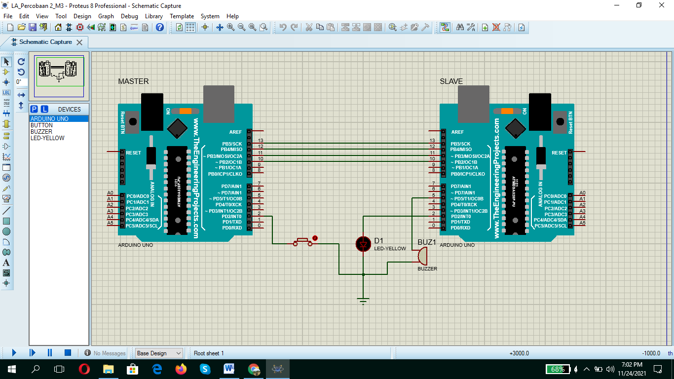Toggle the grid display
674x379 pixels.
[x=190, y=27]
